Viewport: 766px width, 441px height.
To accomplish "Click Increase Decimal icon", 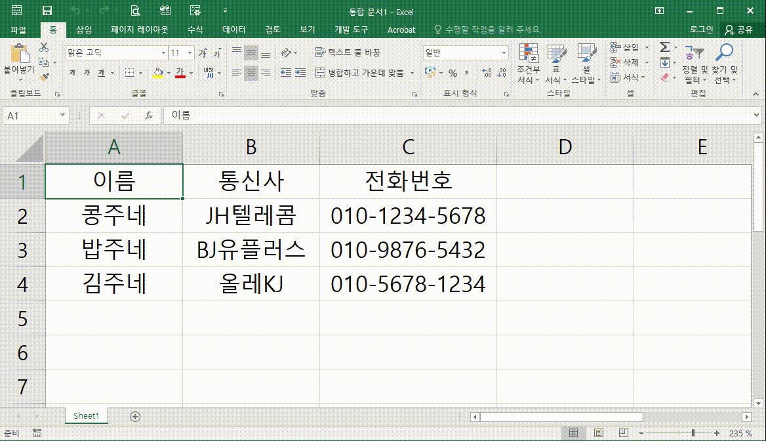I will pos(487,73).
